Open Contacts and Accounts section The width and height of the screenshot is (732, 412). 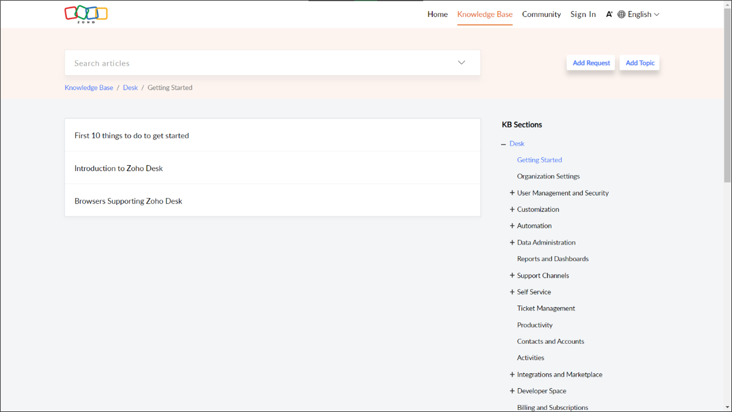[x=551, y=341]
